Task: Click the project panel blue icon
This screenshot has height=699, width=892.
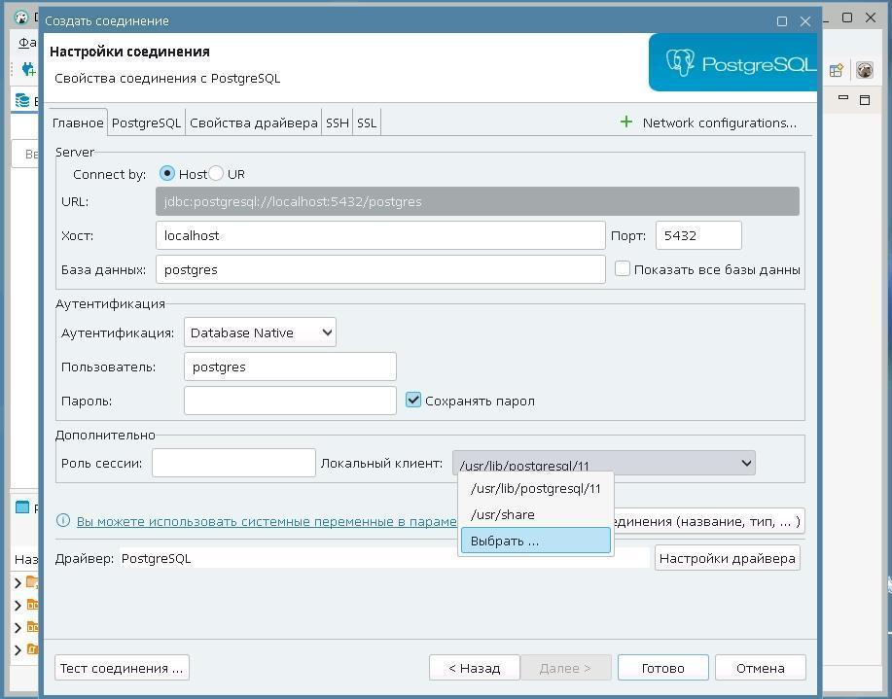Action: 22,507
